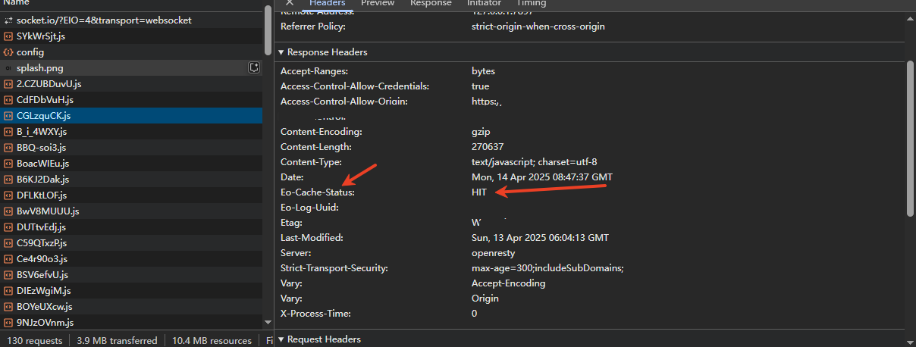Viewport: 916px width, 347px height.
Task: Close the request details panel with X
Action: [289, 3]
